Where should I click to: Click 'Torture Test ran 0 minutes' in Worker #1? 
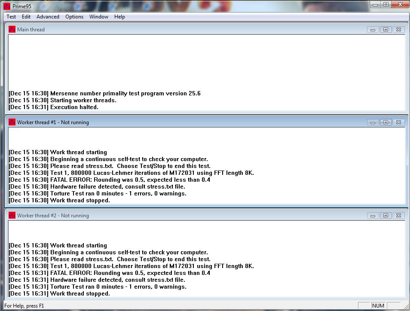[x=98, y=193]
